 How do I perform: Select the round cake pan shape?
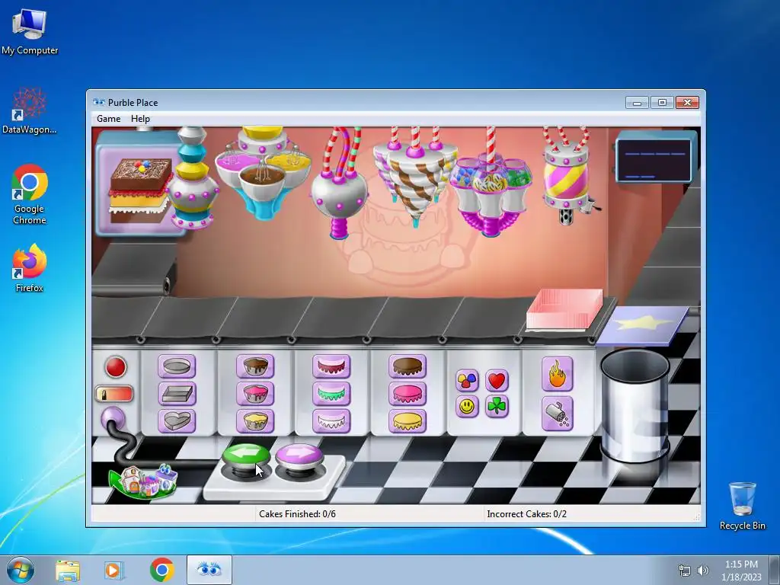coord(177,366)
